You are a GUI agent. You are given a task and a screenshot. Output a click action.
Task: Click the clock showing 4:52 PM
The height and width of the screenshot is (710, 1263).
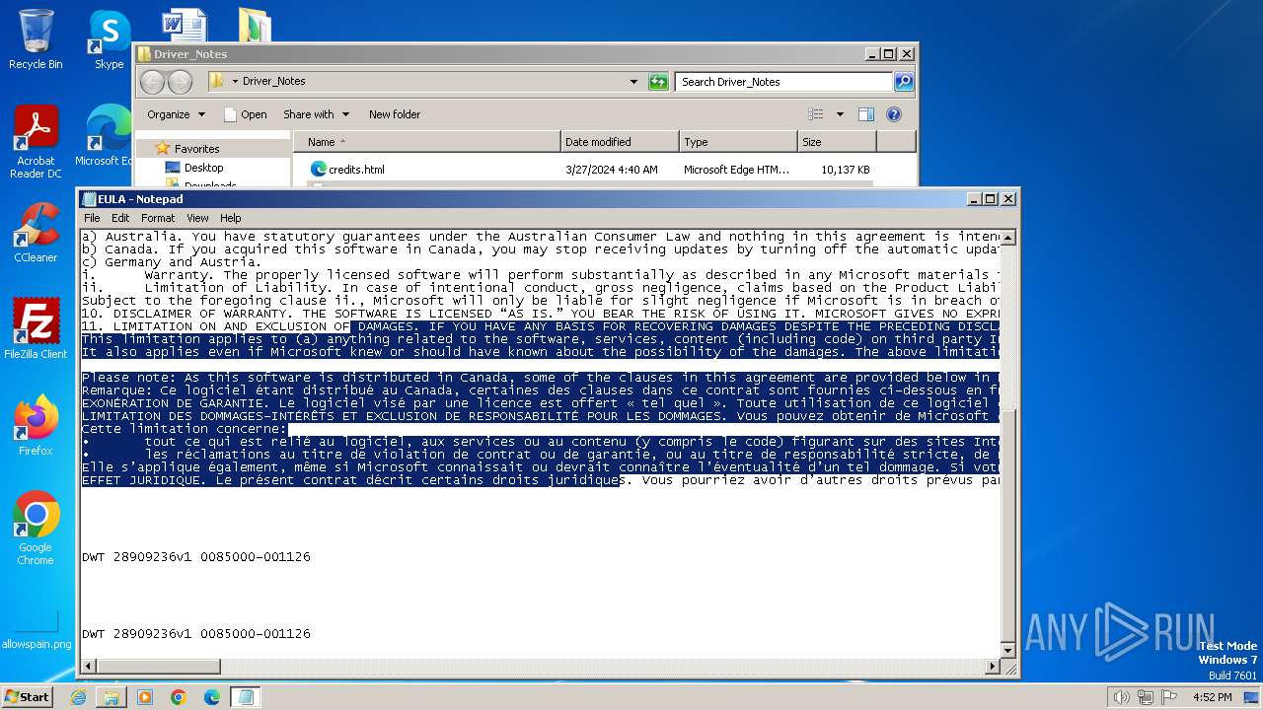pyautogui.click(x=1212, y=697)
